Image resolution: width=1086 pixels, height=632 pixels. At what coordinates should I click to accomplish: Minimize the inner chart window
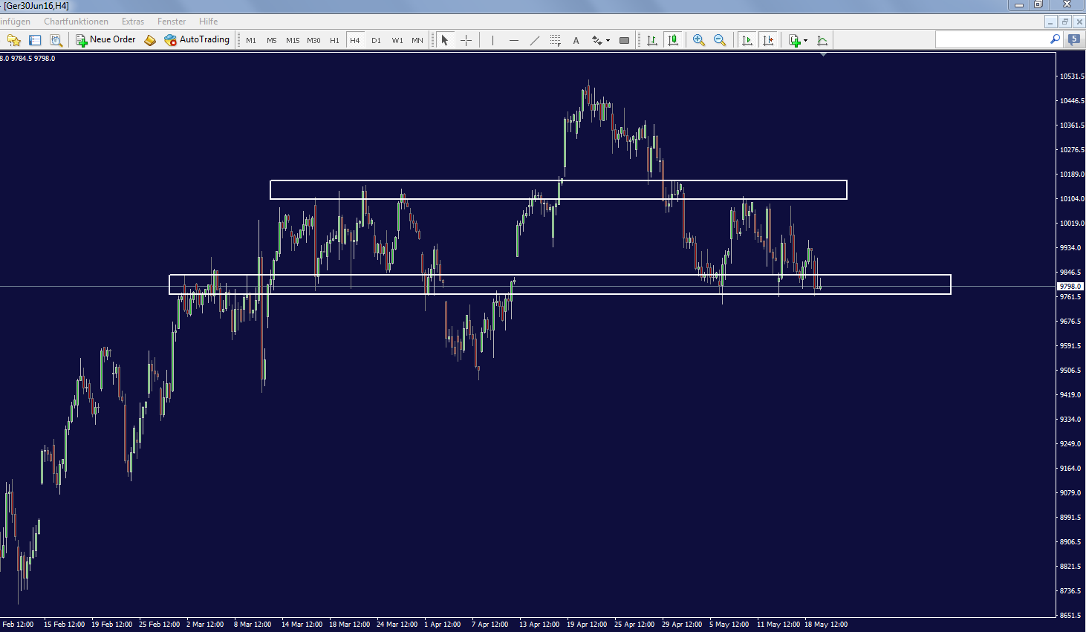pos(1050,22)
